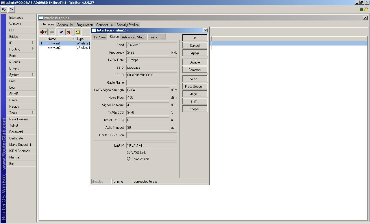Click the Align... button

pos(195,94)
